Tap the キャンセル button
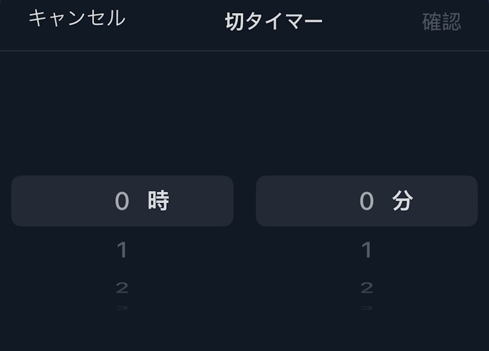 point(76,18)
